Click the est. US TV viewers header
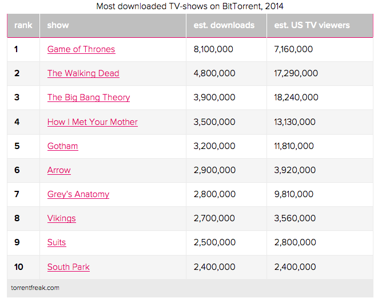The width and height of the screenshot is (378, 302). coord(320,25)
